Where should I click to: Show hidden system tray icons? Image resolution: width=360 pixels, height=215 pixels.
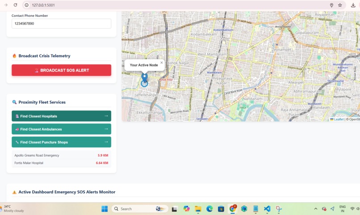(316, 209)
